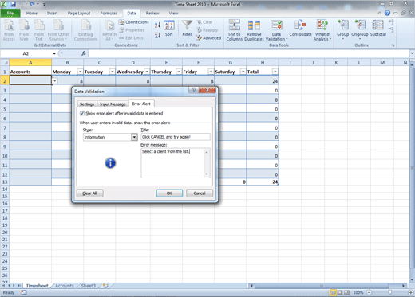Click Text to Columns icon

pos(234,30)
